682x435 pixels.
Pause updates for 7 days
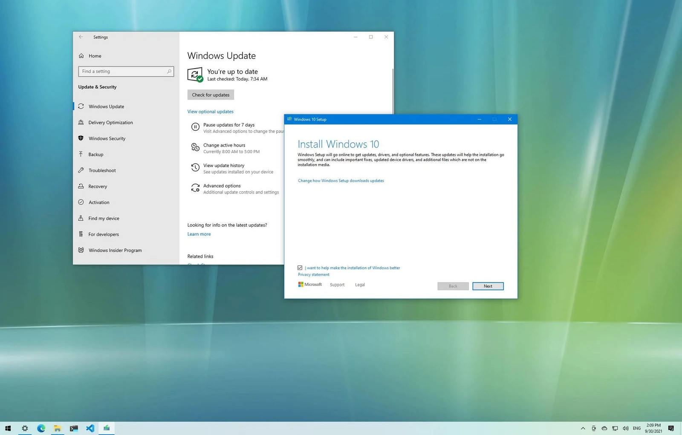pyautogui.click(x=229, y=124)
